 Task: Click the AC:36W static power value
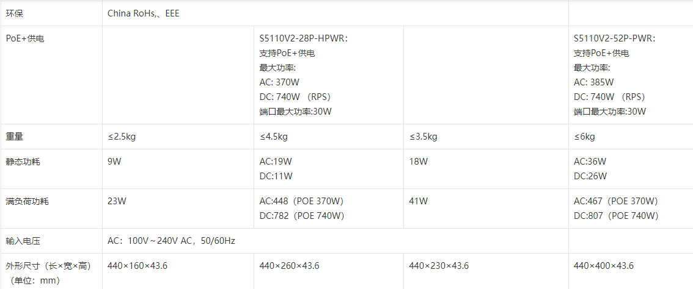(x=590, y=162)
